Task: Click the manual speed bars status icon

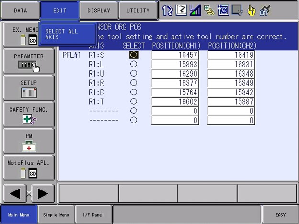Action: [195, 10]
